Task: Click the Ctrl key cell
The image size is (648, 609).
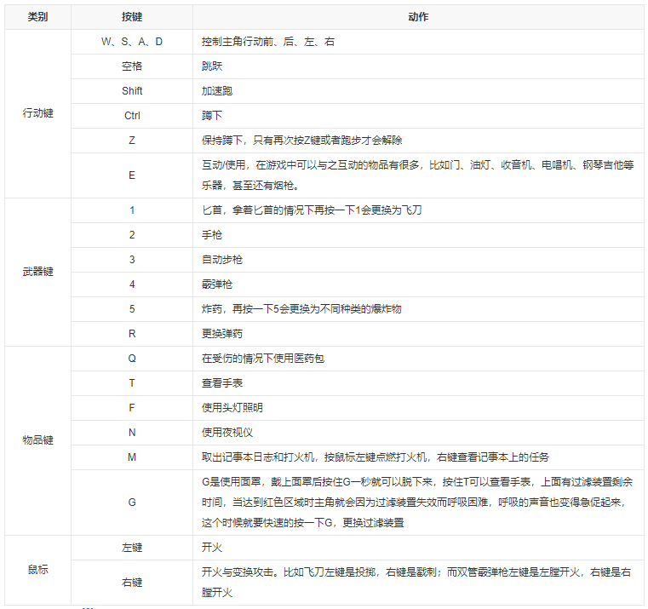Action: pos(132,116)
